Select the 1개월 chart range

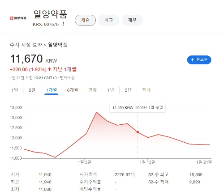pyautogui.click(x=52, y=90)
